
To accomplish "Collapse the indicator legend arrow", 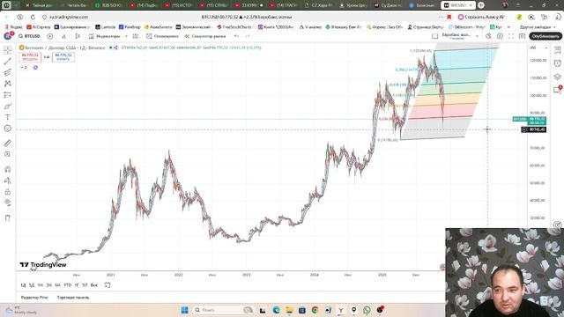I will tap(24, 68).
